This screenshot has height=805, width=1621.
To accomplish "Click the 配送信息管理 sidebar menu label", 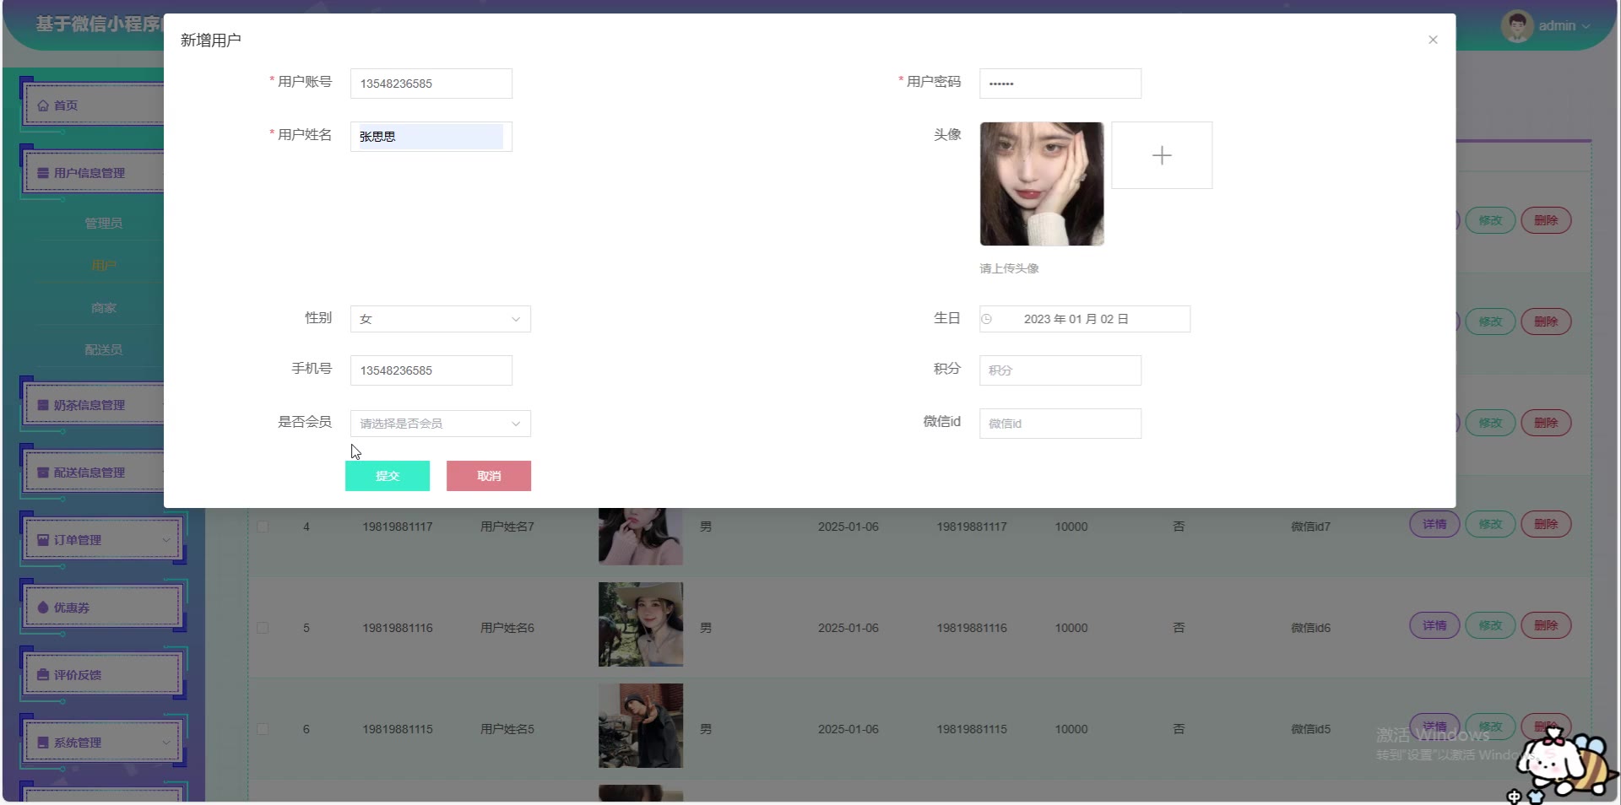I will (89, 473).
